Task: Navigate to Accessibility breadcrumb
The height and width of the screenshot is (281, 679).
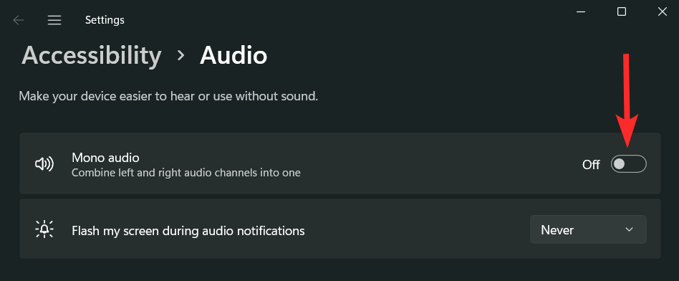Action: pos(92,55)
